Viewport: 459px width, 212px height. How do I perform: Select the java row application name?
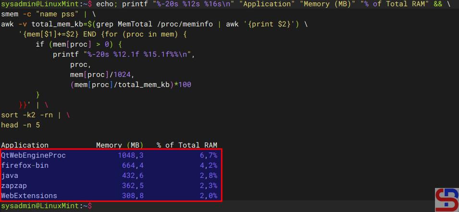[x=10, y=175]
